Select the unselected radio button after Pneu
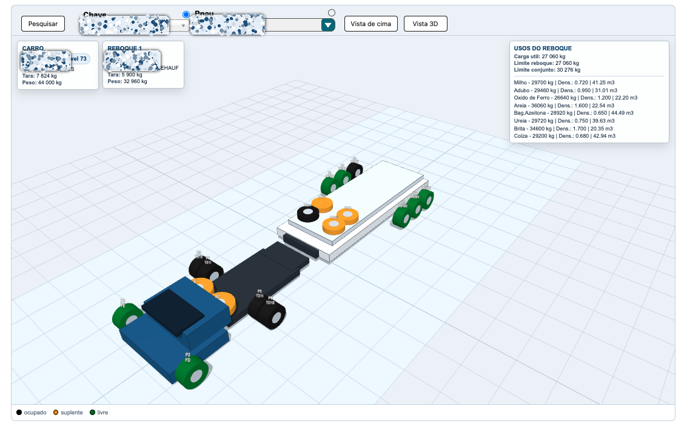Screen dimensions: 687x429 pos(332,13)
